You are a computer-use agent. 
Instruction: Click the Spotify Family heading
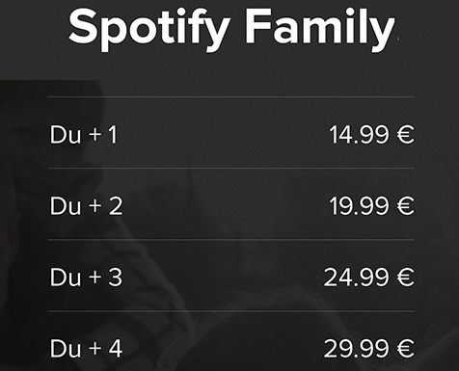pos(231,29)
